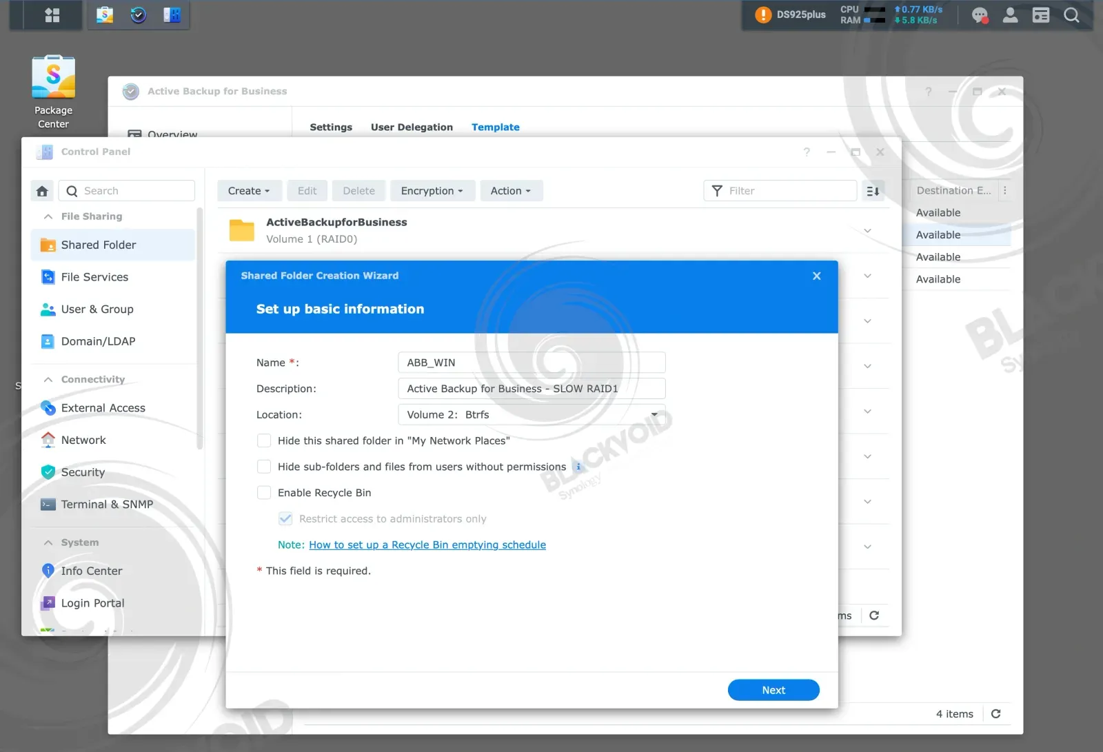The image size is (1103, 752).
Task: Switch to the User Delegation tab
Action: pos(412,127)
